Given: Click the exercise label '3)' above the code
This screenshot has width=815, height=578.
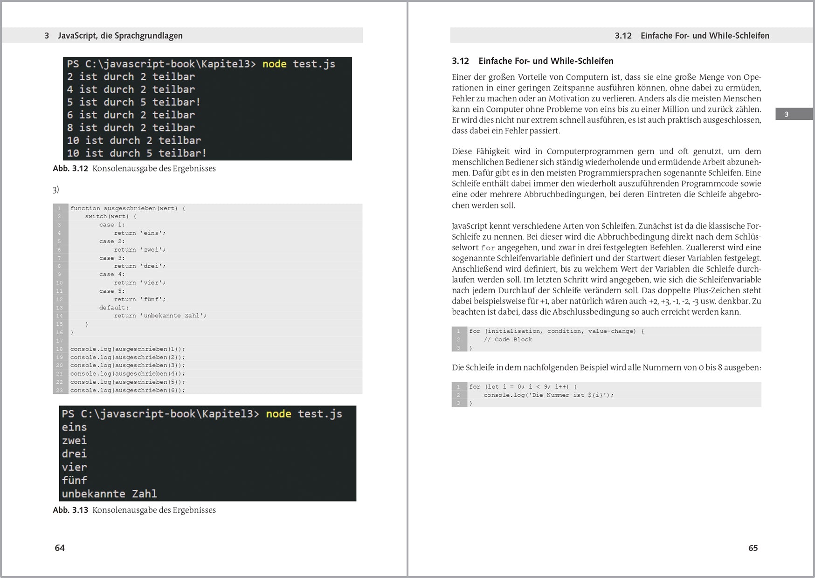Looking at the screenshot, I should pyautogui.click(x=56, y=189).
